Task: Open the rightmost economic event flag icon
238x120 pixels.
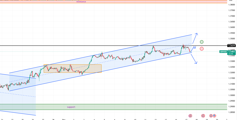Action: (x=214, y=116)
